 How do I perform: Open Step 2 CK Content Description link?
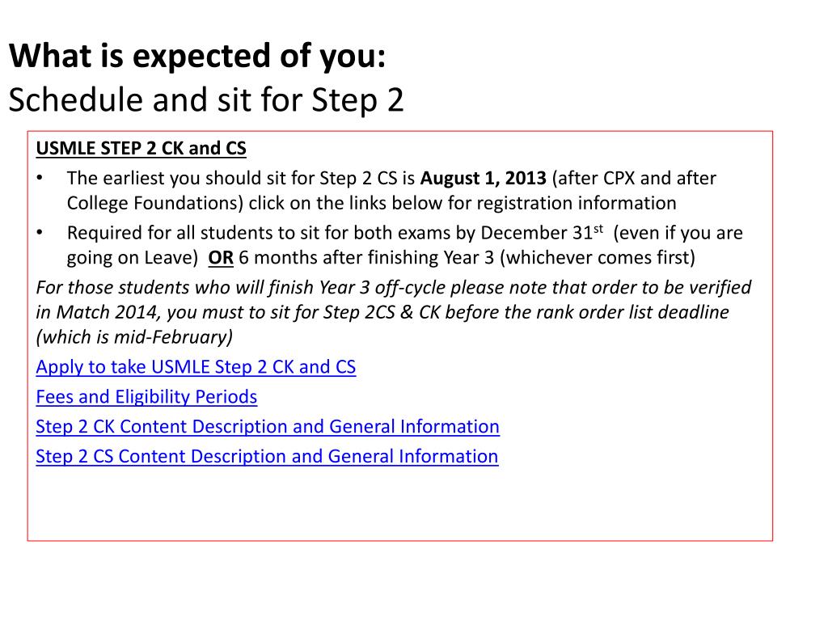268,427
